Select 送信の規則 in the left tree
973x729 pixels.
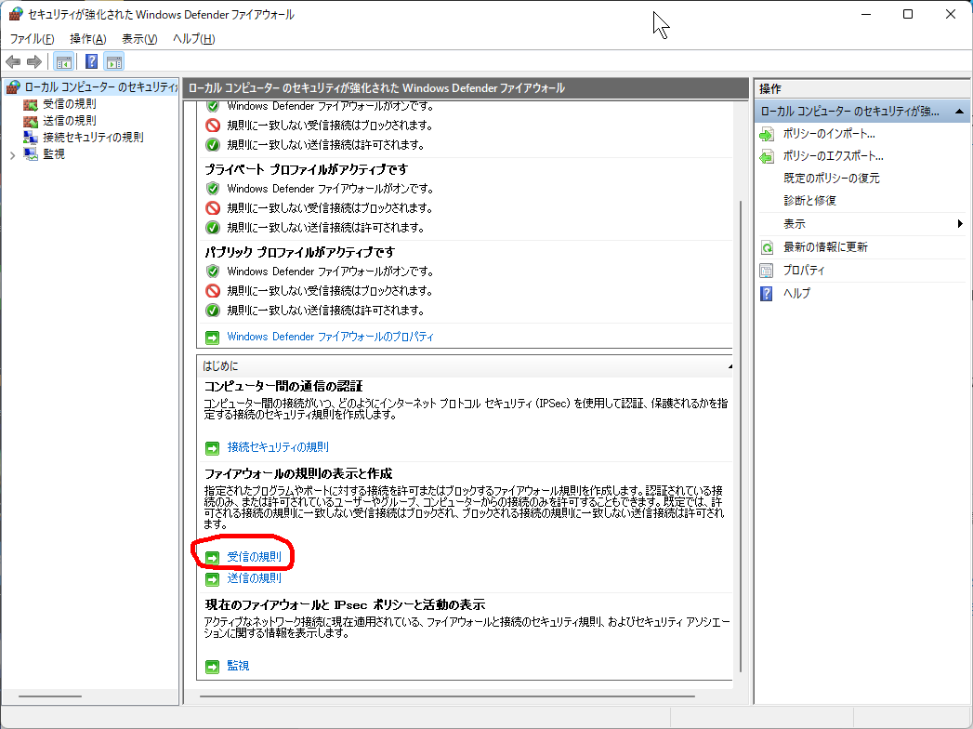pyautogui.click(x=69, y=120)
